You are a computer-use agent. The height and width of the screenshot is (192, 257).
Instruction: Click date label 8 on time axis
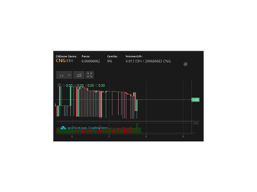point(146,137)
